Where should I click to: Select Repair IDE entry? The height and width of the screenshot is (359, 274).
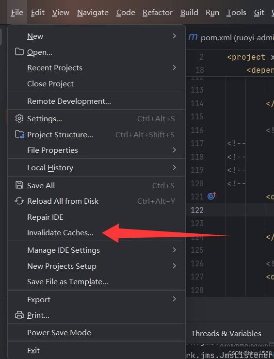point(97,217)
